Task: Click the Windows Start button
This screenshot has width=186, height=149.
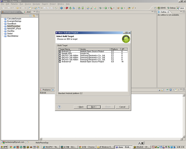Action: click(x=4, y=147)
